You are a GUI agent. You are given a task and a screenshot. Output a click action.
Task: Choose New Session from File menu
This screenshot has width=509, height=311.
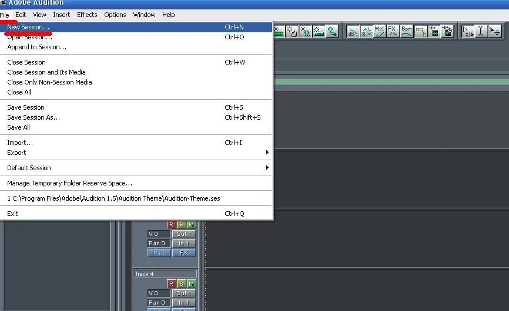pos(136,27)
